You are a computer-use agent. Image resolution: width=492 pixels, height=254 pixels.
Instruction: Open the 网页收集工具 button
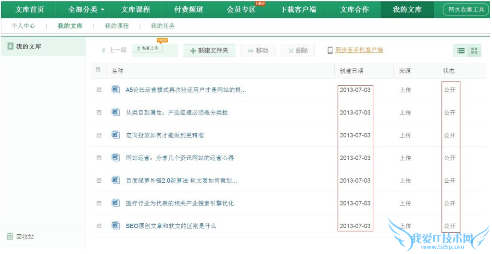(x=466, y=10)
